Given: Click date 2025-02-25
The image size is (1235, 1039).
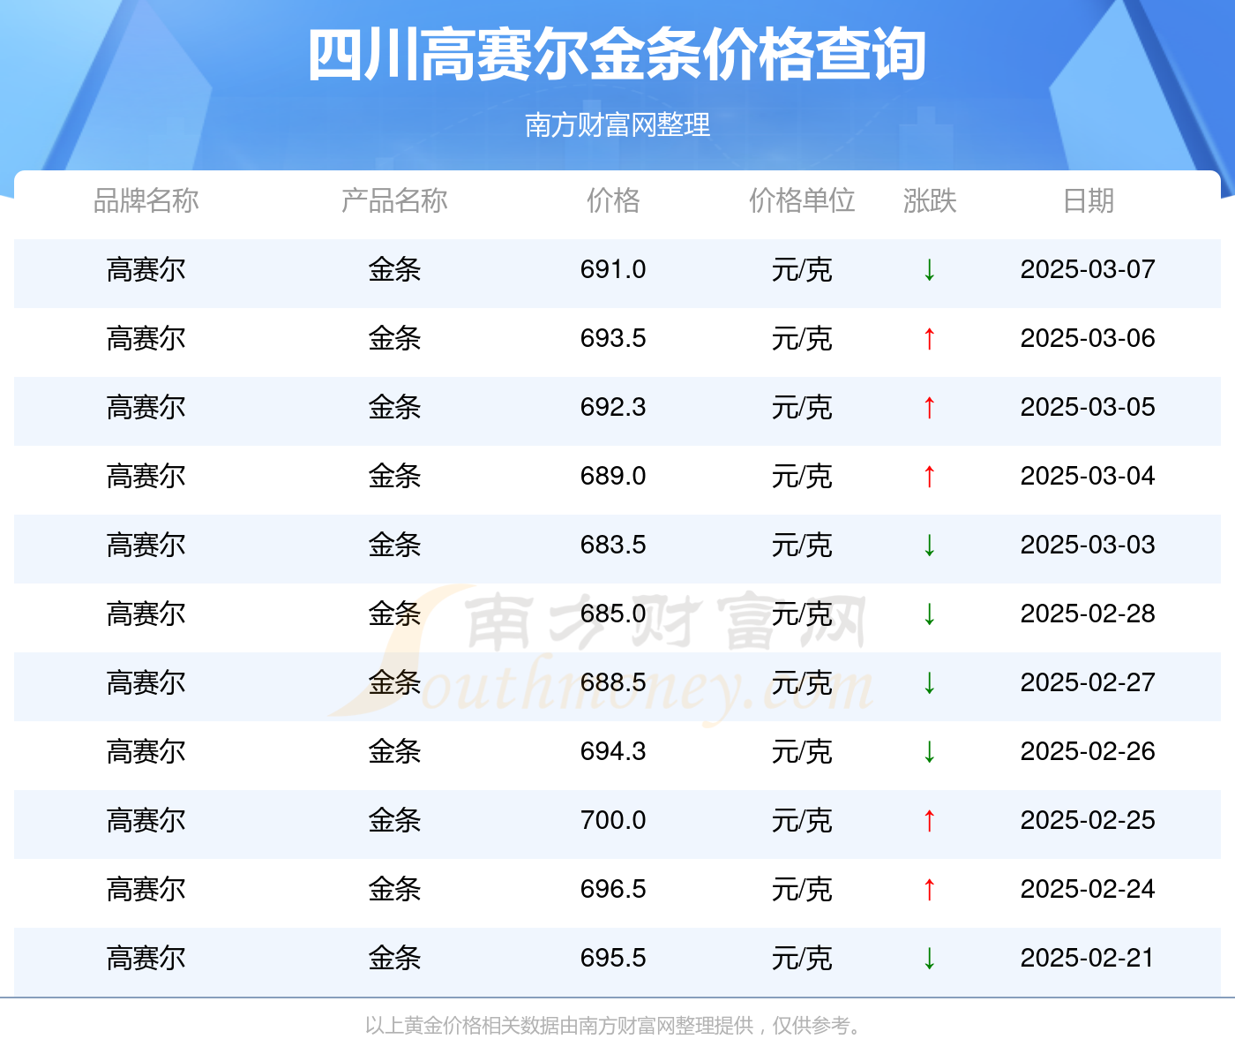Looking at the screenshot, I should (1088, 820).
